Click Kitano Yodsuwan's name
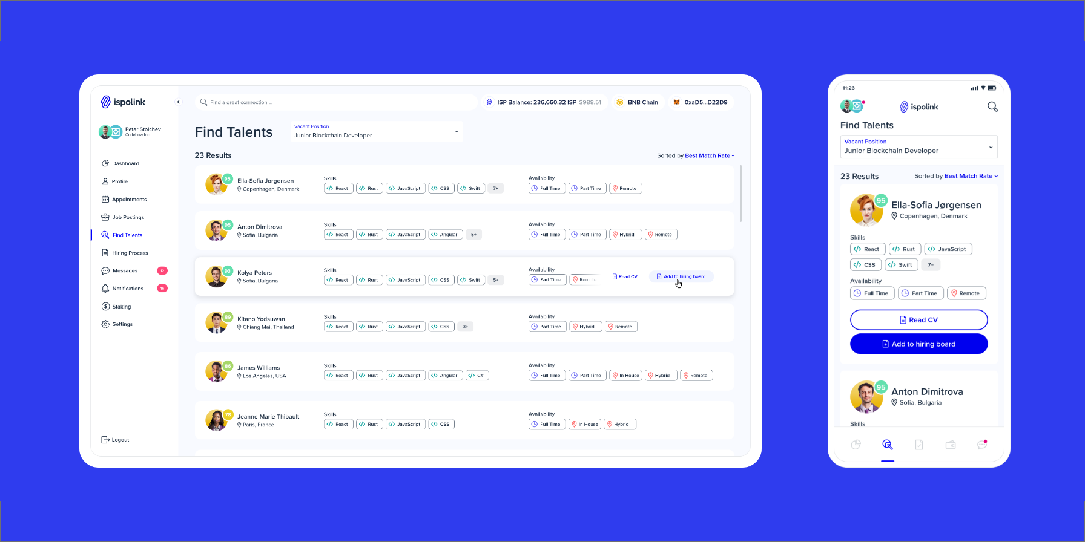 261,319
